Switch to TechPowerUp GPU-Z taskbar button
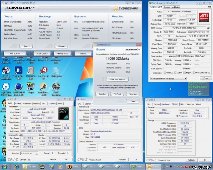This screenshot has height=170, width=213. coord(137,166)
